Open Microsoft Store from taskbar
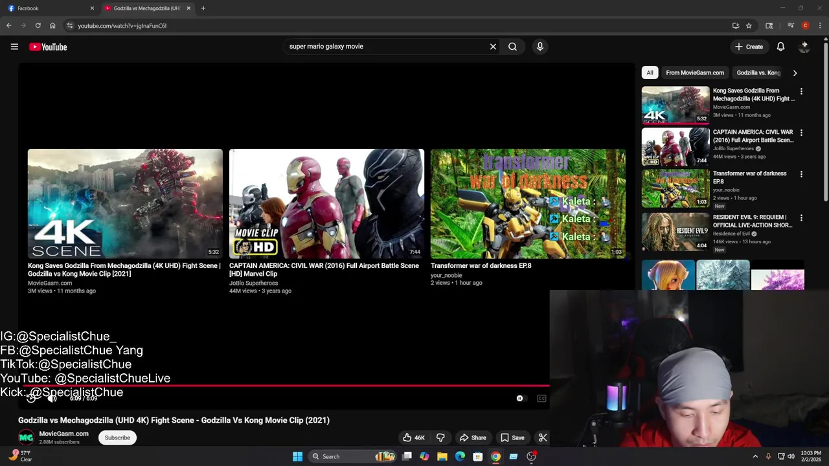Viewport: 829px width, 466px height. pyautogui.click(x=477, y=456)
